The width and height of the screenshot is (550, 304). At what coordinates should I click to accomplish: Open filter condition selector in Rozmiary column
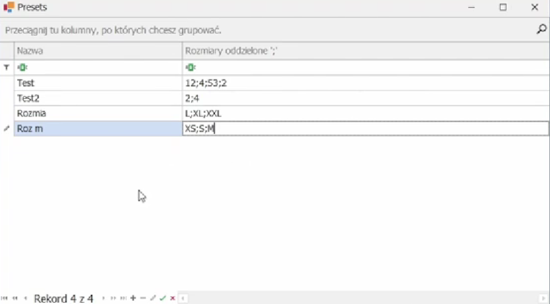point(189,68)
